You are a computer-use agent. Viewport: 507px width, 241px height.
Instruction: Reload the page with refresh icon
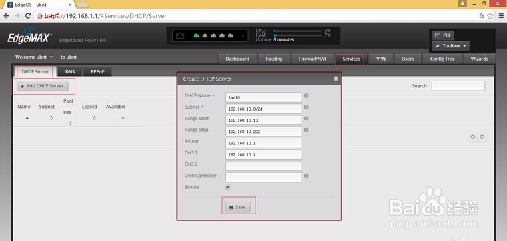click(28, 15)
